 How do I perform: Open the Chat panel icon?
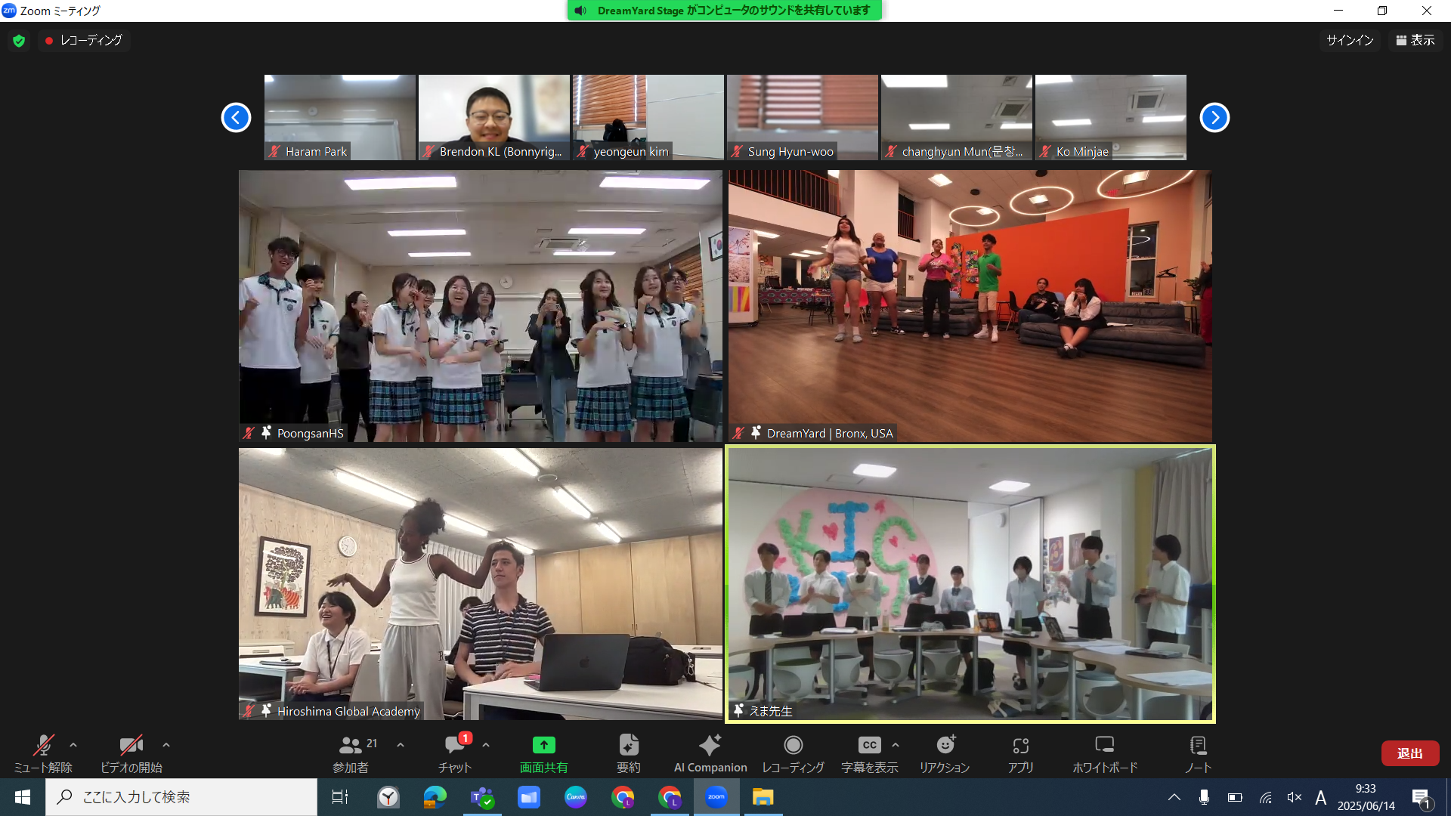tap(455, 746)
